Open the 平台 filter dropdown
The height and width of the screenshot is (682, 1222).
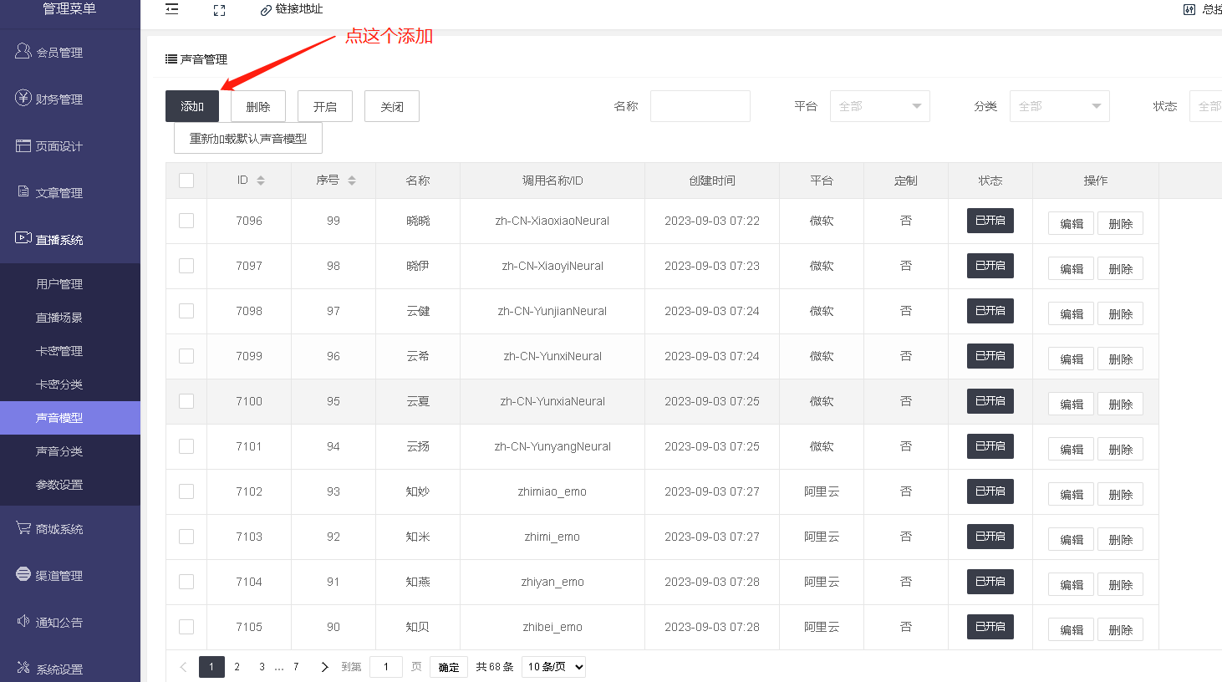[x=879, y=106]
